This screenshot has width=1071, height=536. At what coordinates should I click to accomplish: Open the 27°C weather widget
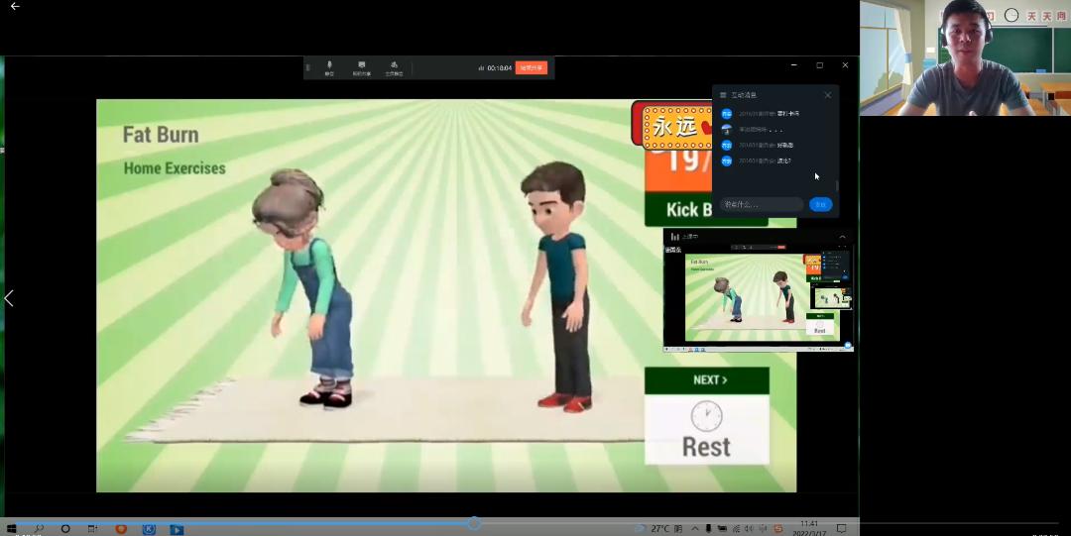click(x=653, y=529)
